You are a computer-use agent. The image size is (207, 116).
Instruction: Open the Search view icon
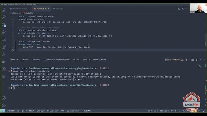point(4,17)
